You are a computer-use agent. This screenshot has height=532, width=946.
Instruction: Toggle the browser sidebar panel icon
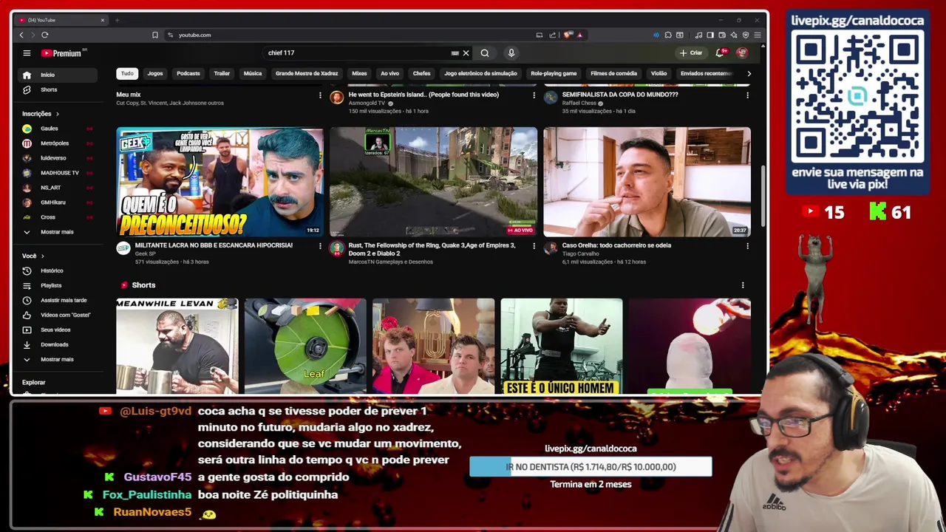pyautogui.click(x=710, y=35)
